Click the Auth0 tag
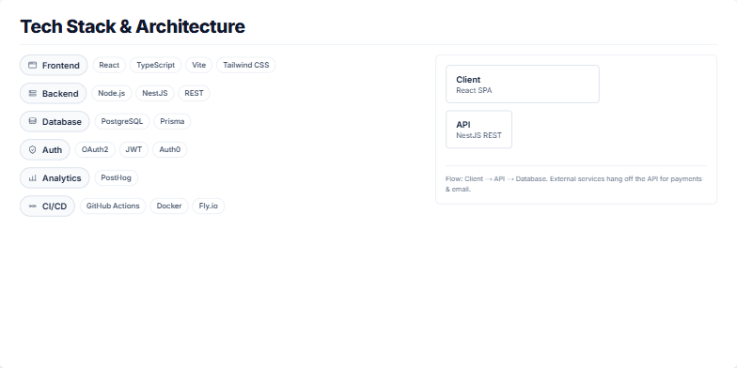Image resolution: width=737 pixels, height=368 pixels. coord(169,150)
